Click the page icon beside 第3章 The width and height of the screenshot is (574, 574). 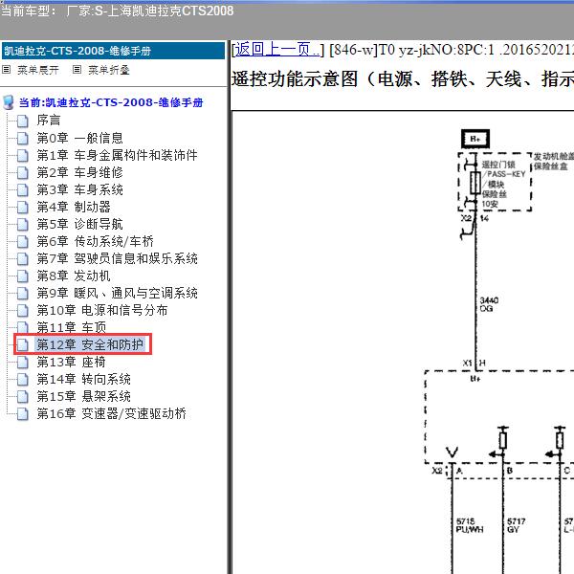pyautogui.click(x=23, y=190)
